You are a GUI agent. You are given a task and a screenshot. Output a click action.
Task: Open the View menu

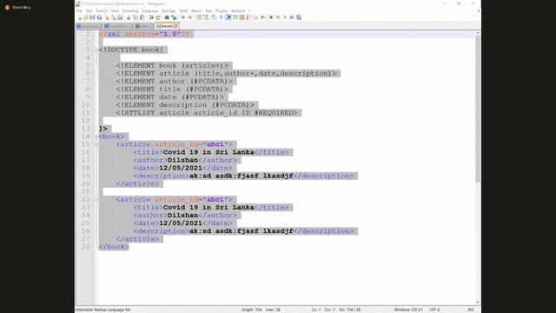(x=115, y=11)
